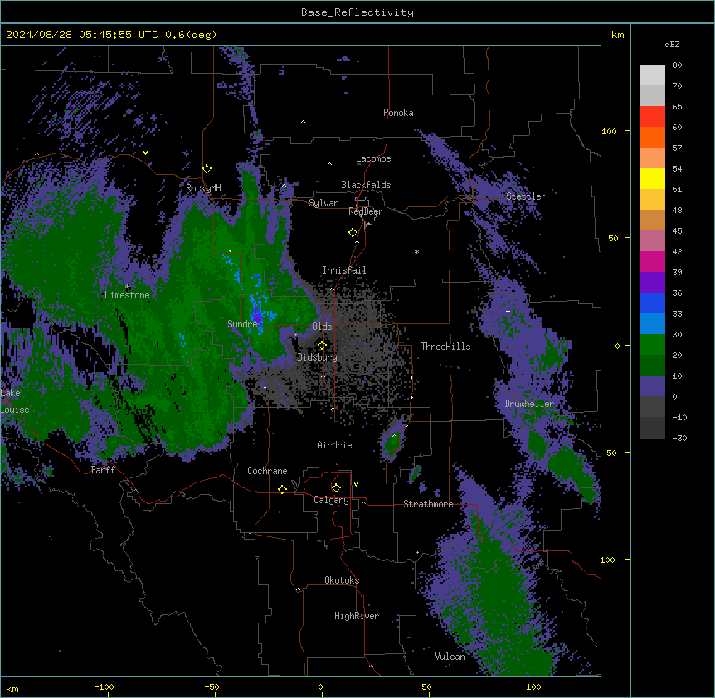Click the Calgary city label

[331, 500]
